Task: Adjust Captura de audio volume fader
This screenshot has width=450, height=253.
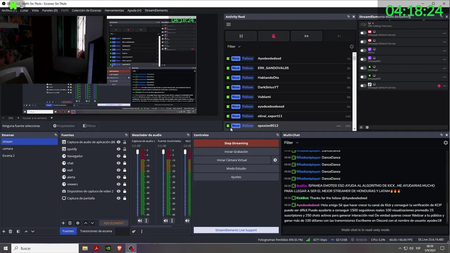Action: 137,152
